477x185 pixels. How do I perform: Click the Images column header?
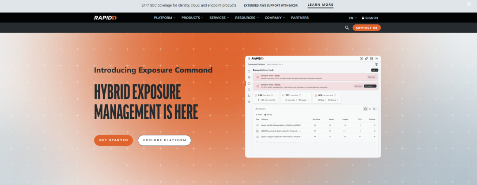[345, 119]
